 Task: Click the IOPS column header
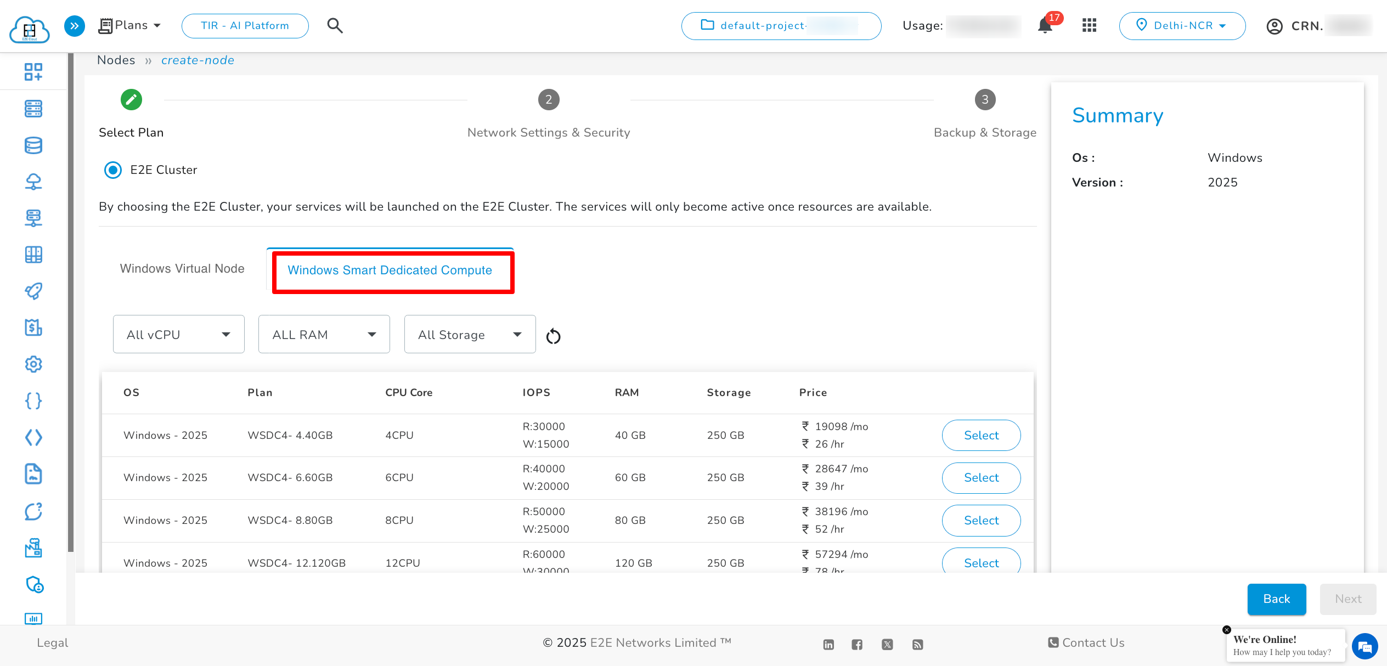(x=536, y=392)
